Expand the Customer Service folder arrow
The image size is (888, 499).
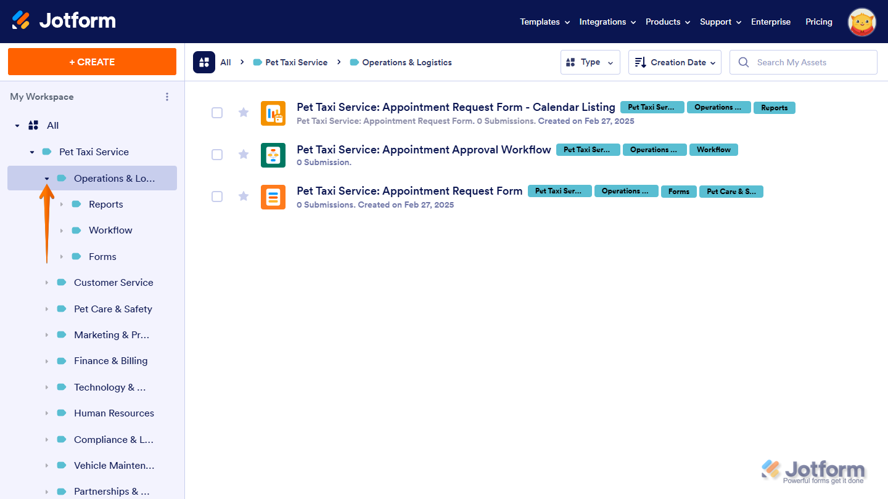pyautogui.click(x=47, y=283)
